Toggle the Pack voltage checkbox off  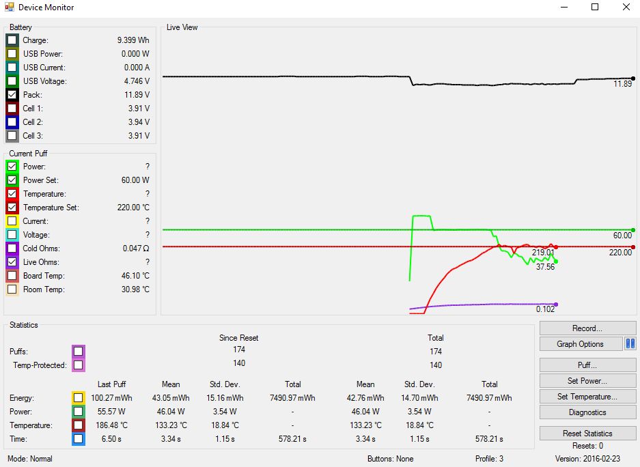[12, 95]
